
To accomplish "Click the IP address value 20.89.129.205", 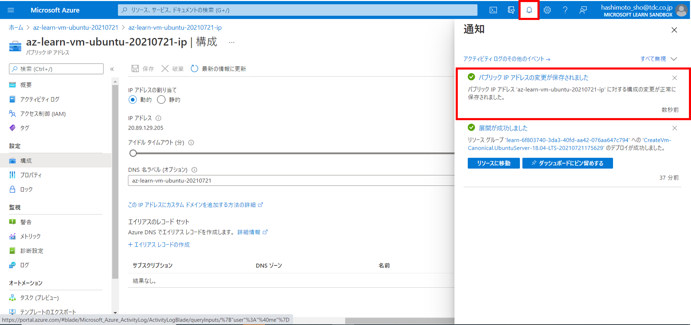I will [146, 128].
